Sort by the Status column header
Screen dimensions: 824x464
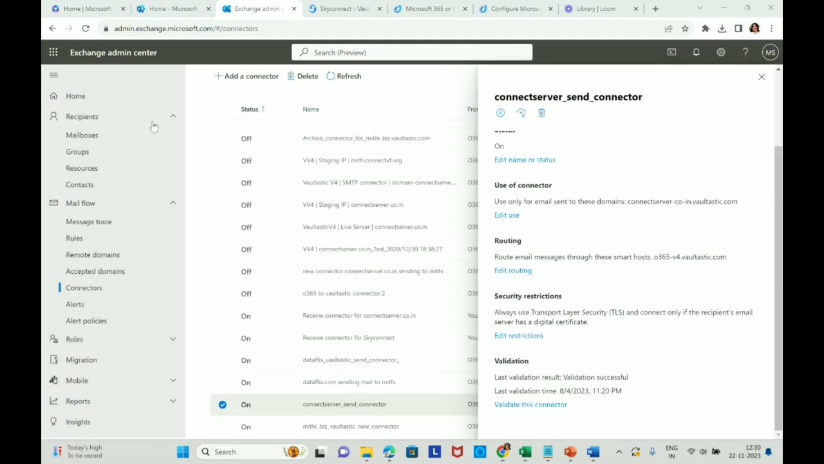tap(252, 109)
